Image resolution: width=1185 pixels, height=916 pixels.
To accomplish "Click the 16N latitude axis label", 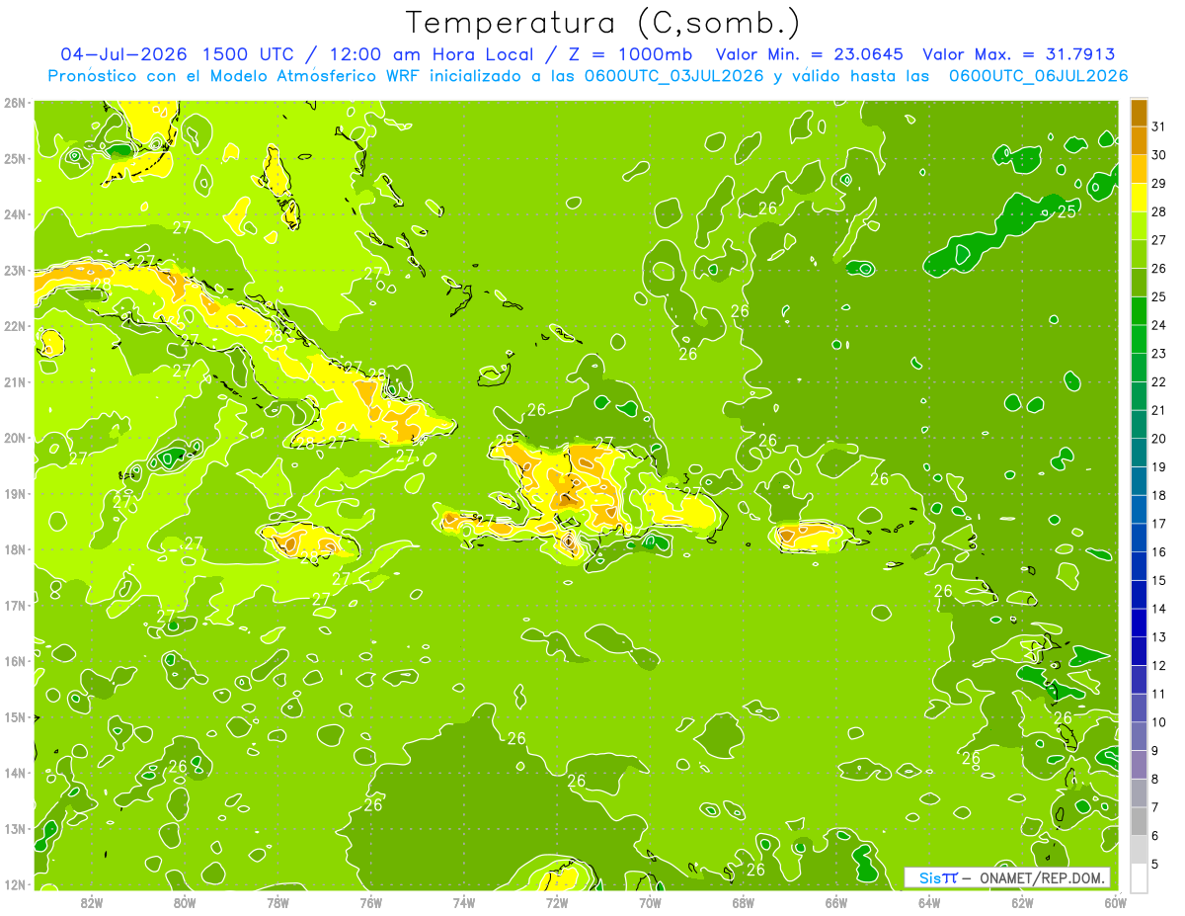I will click(x=14, y=661).
